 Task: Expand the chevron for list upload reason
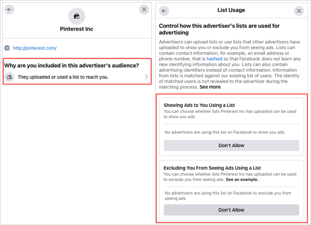tap(146, 77)
